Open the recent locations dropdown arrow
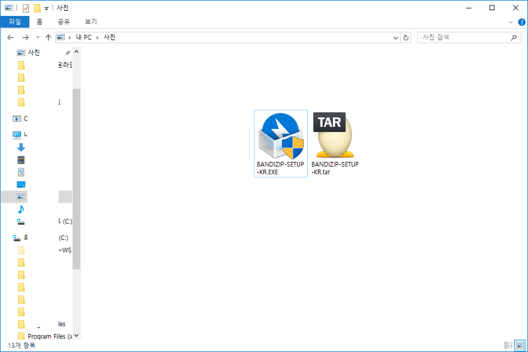Viewport: 528px width, 352px height. (37, 37)
